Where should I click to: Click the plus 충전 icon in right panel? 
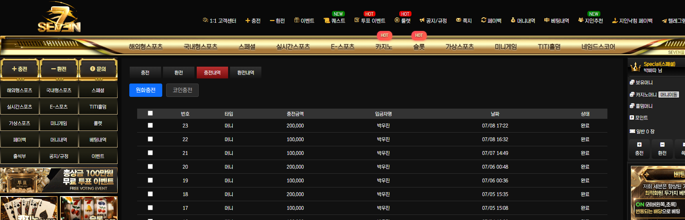coord(639,145)
